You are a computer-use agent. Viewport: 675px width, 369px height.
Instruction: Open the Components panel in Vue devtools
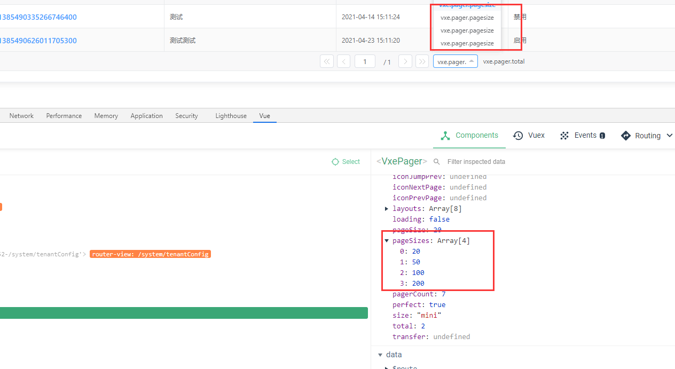[469, 135]
